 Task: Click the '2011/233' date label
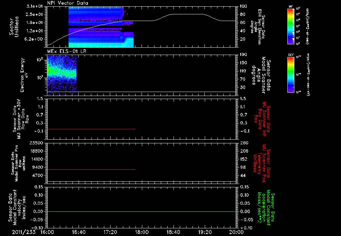click(x=24, y=232)
